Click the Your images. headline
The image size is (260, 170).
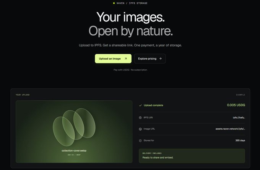[130, 17]
